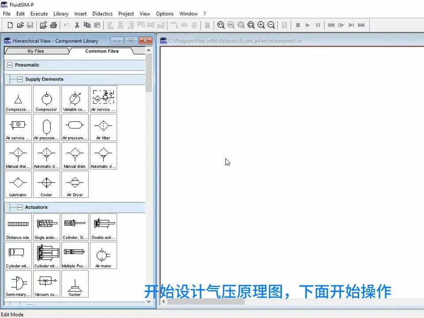This screenshot has width=424, height=318.
Task: Click the Zoom In toolbar icon
Action: [261, 25]
